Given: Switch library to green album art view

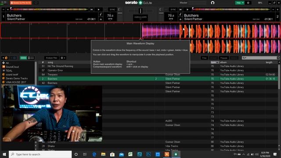Looking at the screenshot, I should point(23,58).
